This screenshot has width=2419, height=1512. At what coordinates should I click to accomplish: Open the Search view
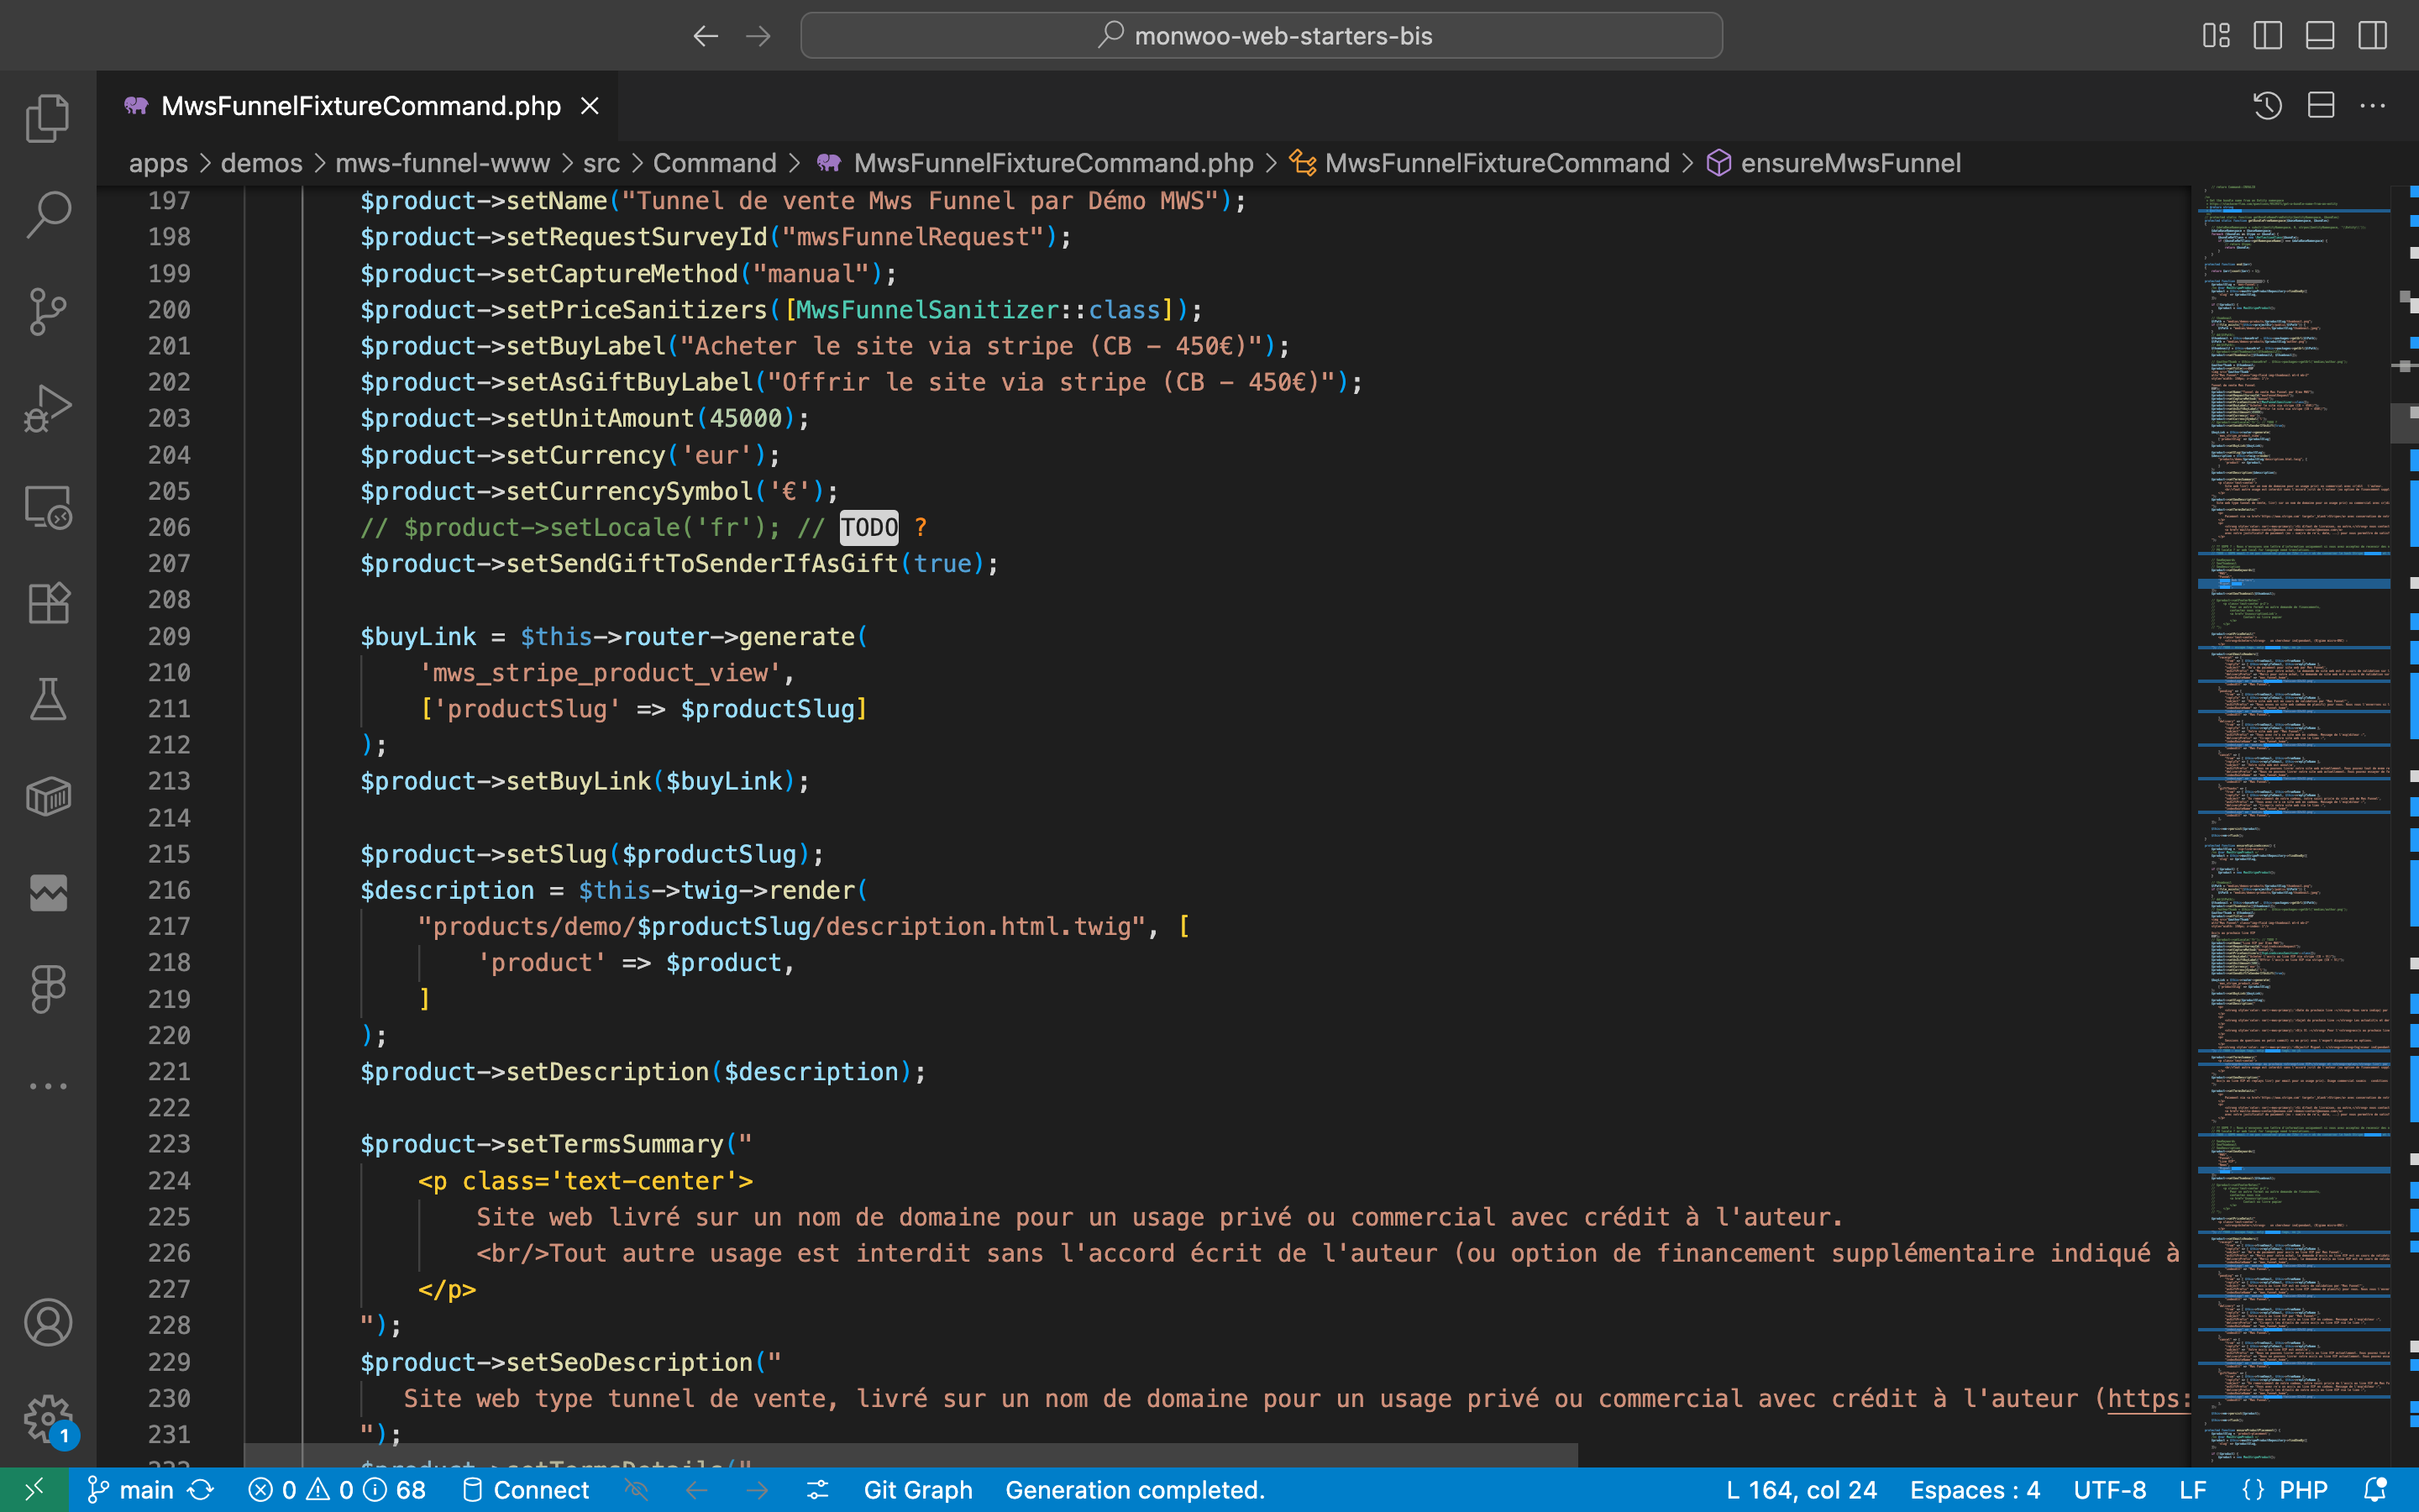tap(47, 215)
